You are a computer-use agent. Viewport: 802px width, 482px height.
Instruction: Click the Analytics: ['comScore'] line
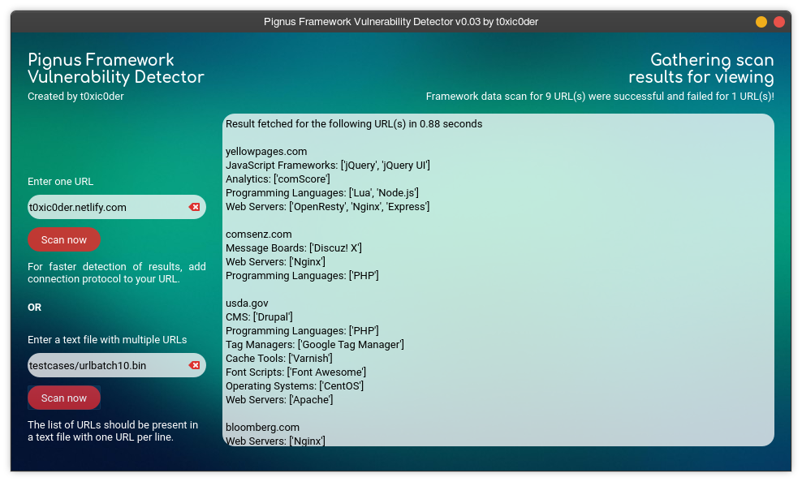click(278, 179)
